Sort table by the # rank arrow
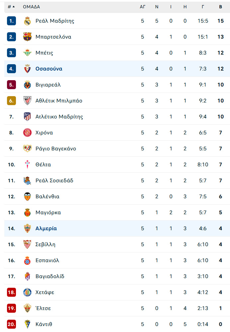This screenshot has height=332, width=230. 11,7
